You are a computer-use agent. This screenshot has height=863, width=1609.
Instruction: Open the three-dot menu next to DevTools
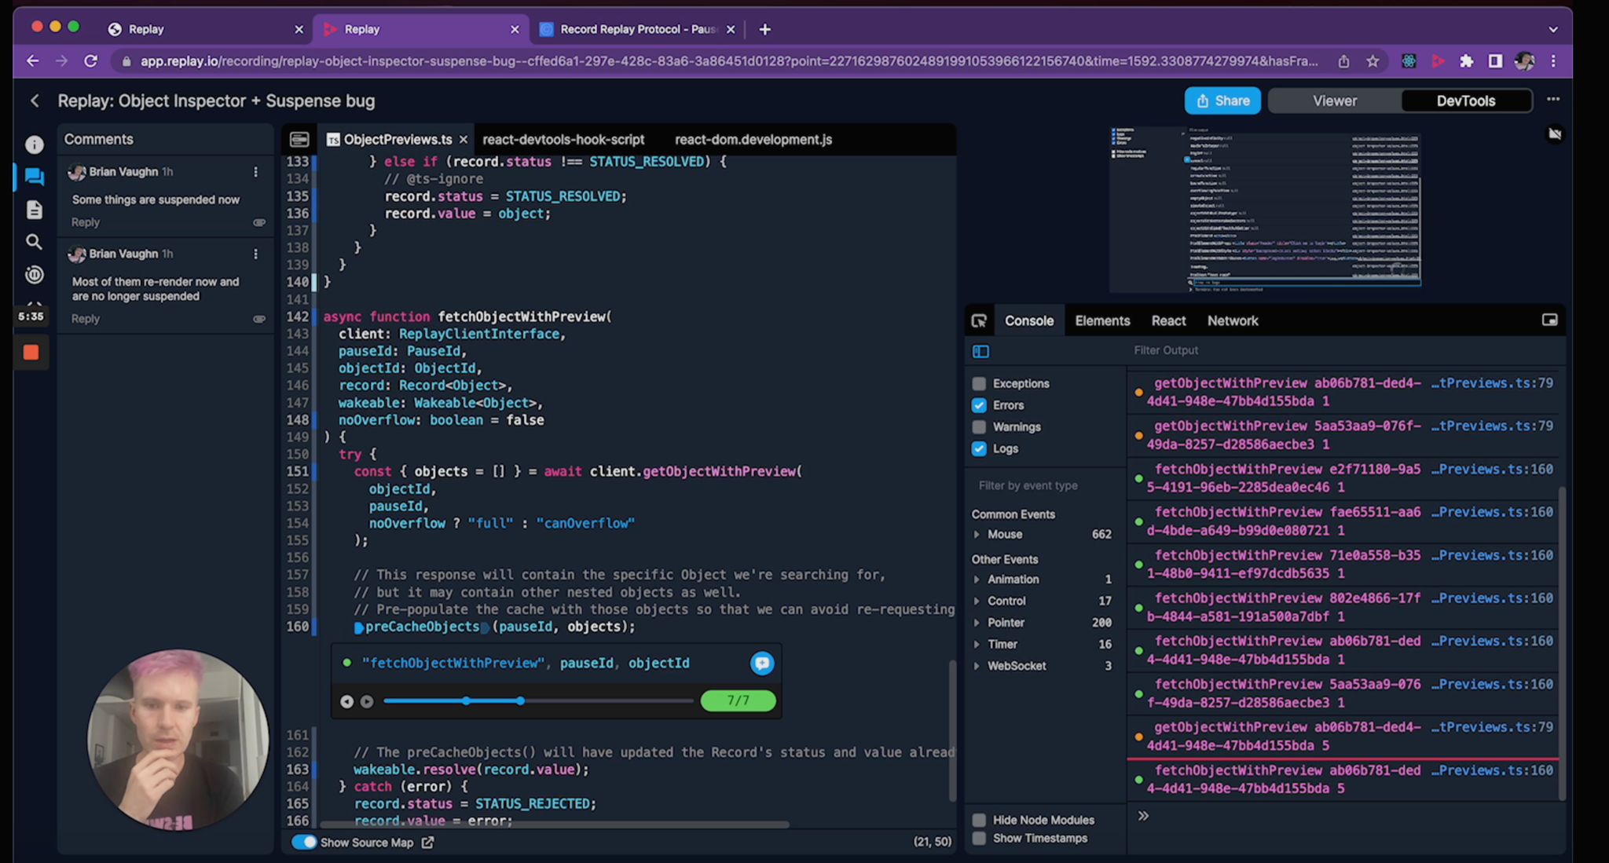point(1553,99)
